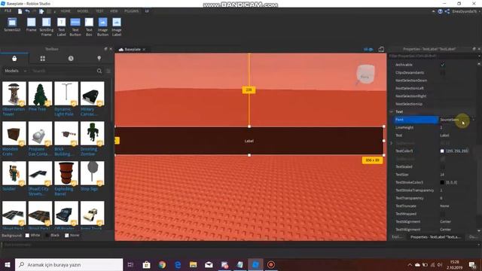The width and height of the screenshot is (482, 271).
Task: Close the Baseplate document tab
Action: point(144,50)
